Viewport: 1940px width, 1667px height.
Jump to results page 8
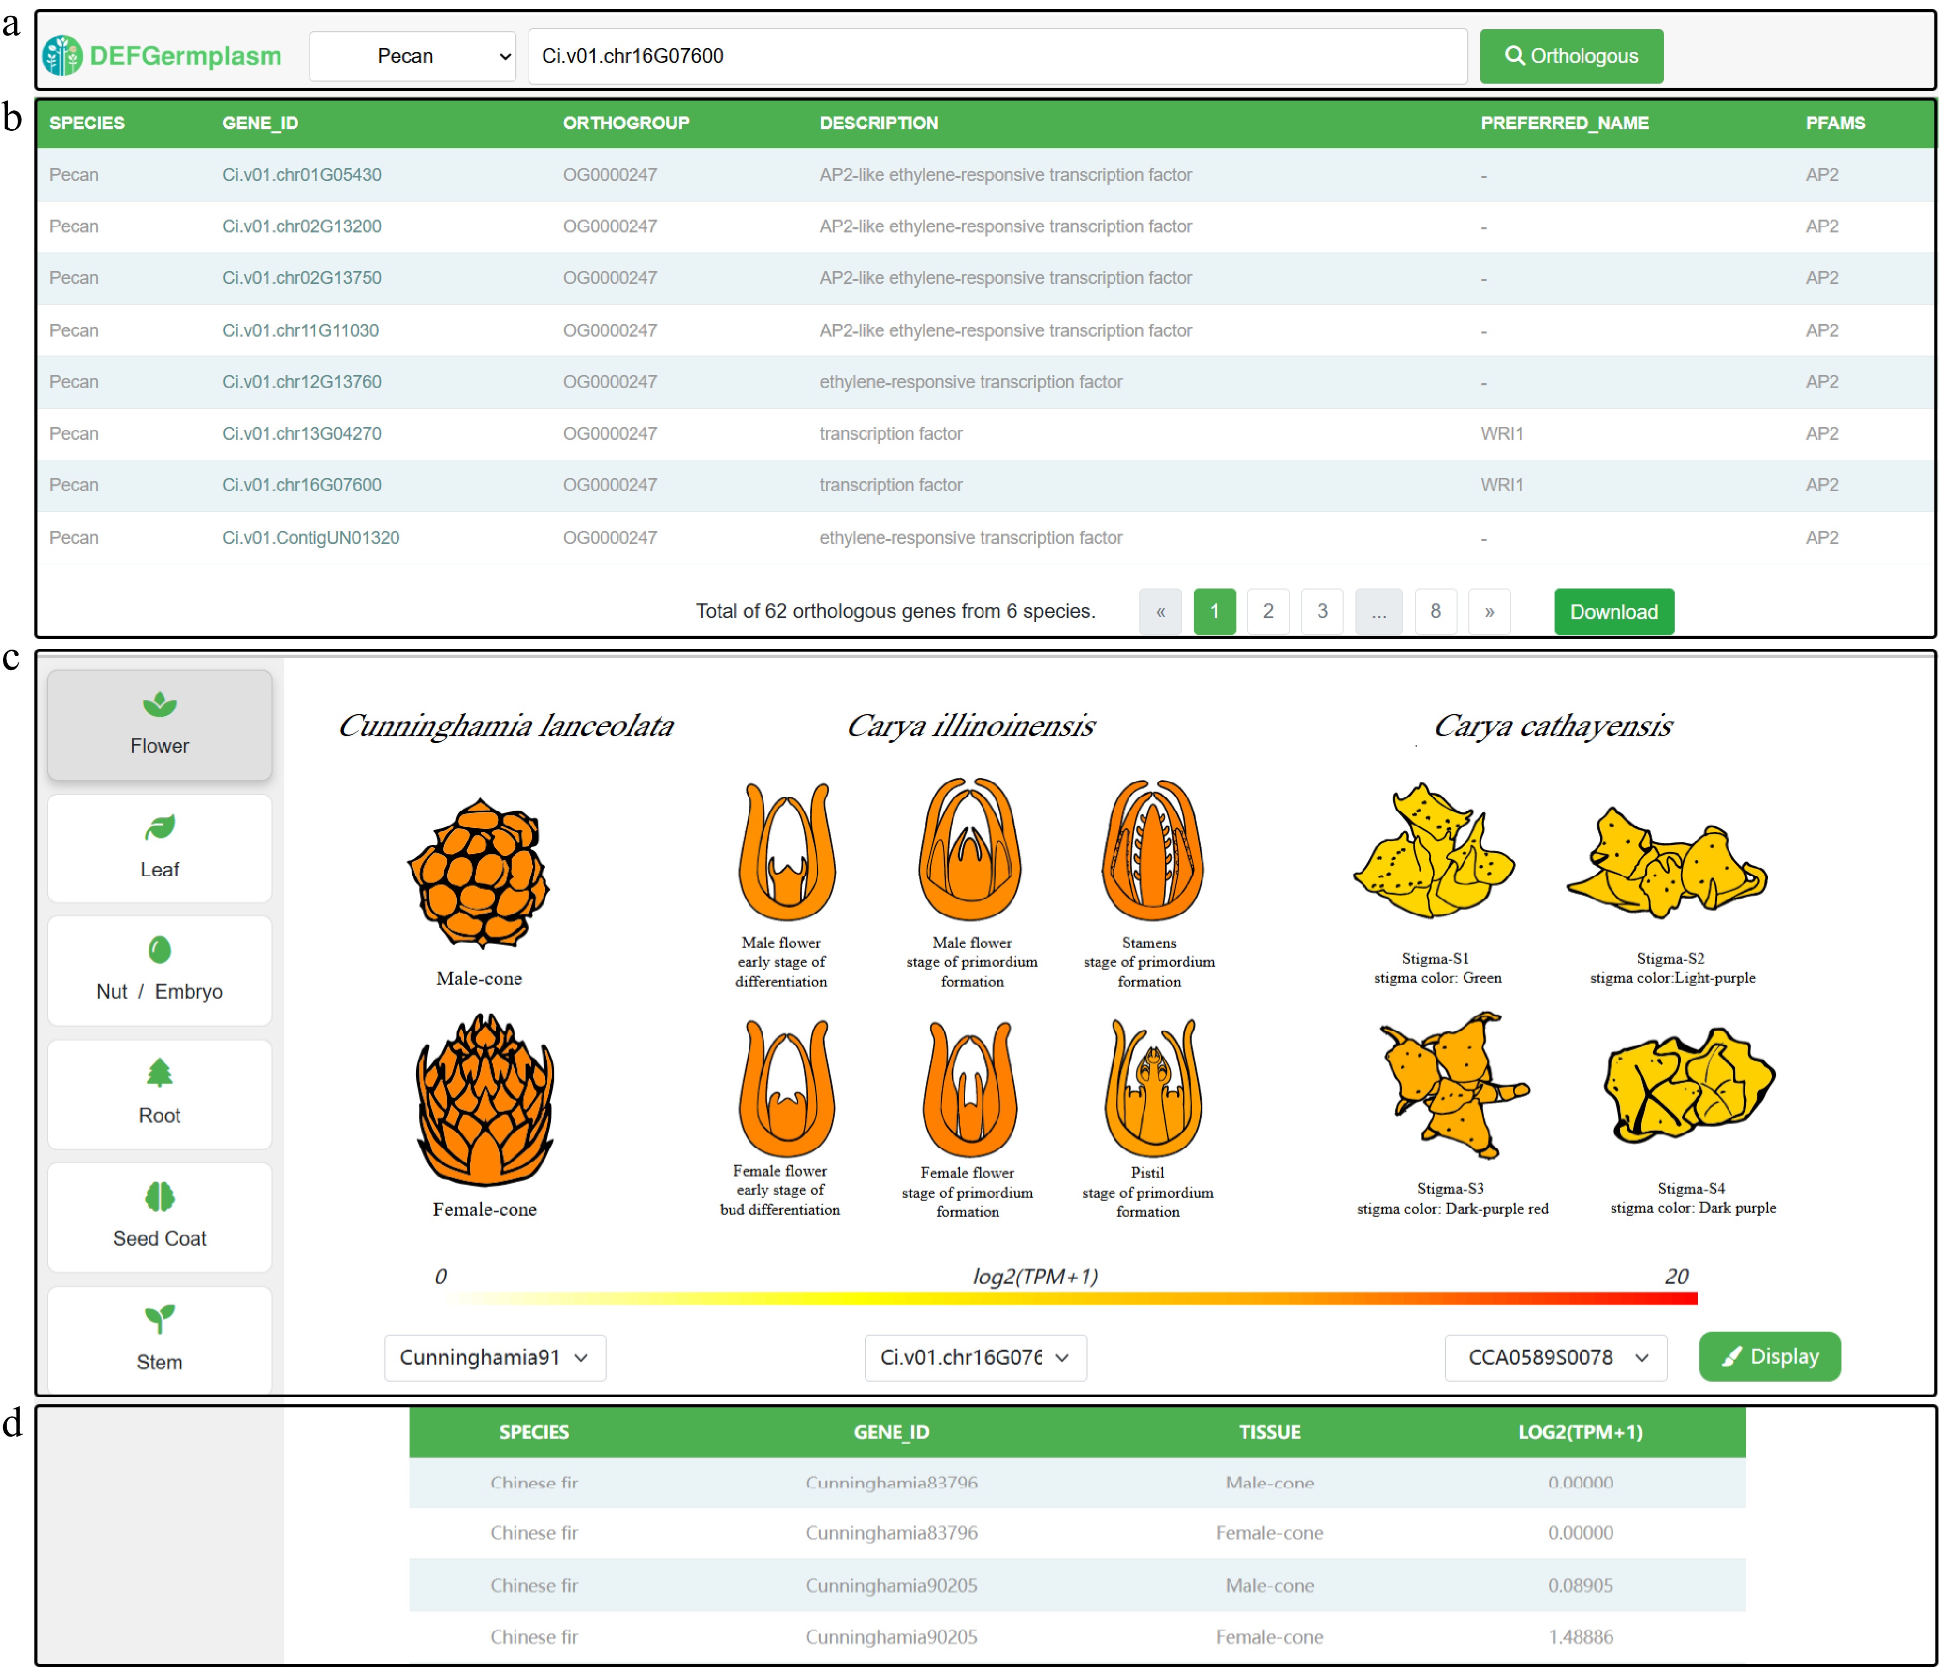1435,611
